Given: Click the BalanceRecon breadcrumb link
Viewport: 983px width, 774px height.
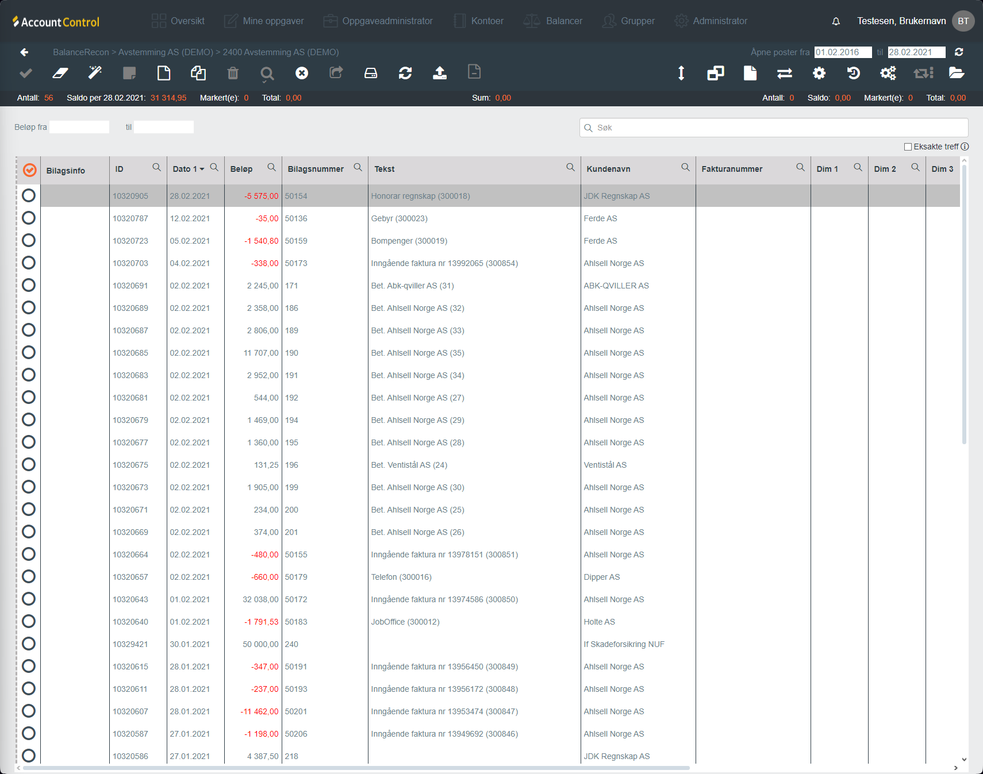Looking at the screenshot, I should pos(80,52).
